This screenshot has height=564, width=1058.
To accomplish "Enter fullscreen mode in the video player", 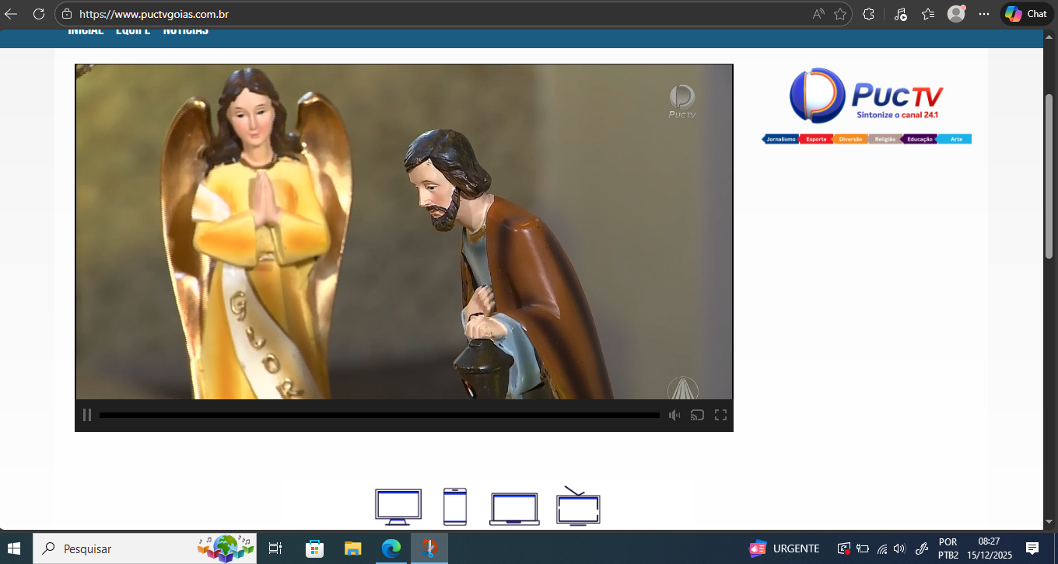I will point(720,416).
